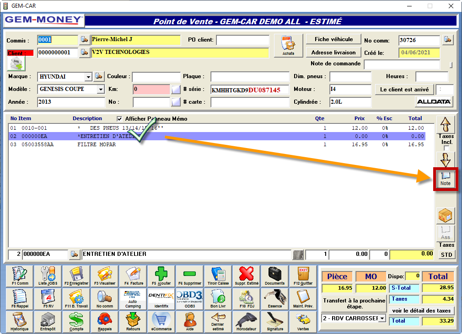Go to Dernier estimé
The width and height of the screenshot is (462, 334).
pos(218,322)
